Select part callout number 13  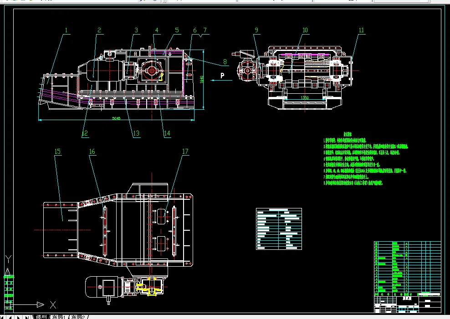pyautogui.click(x=136, y=133)
